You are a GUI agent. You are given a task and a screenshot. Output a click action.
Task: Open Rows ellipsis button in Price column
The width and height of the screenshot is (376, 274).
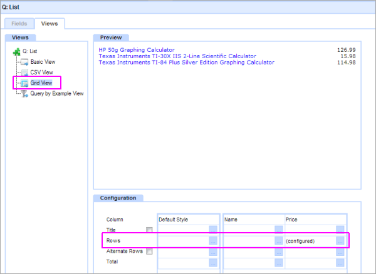click(x=340, y=241)
